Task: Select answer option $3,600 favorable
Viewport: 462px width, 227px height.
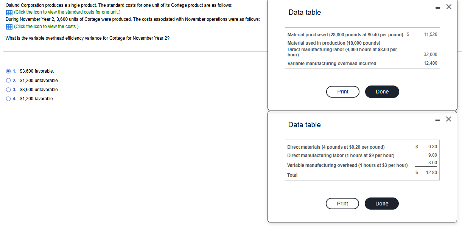Action: tap(8, 71)
